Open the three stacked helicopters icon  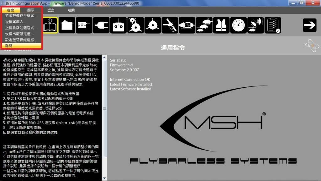[x=204, y=25]
